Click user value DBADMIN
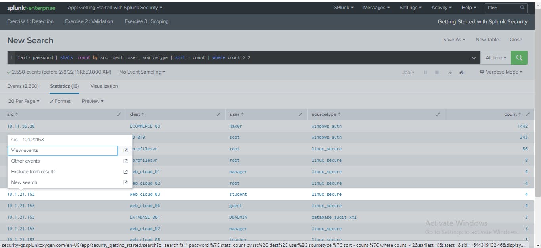Screen dimensions: 541x248 (x=238, y=218)
